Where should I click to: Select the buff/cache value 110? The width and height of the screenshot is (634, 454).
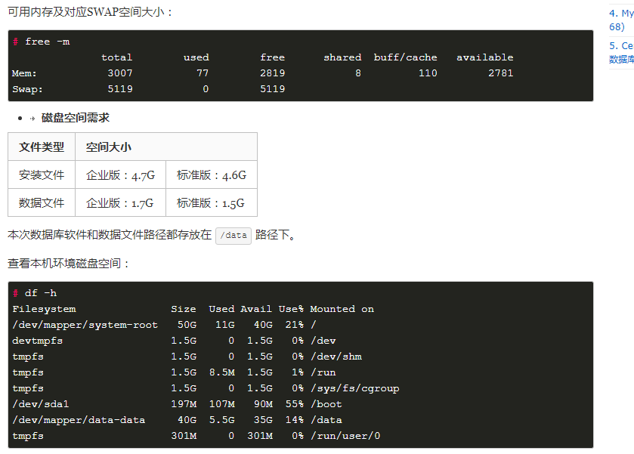click(x=428, y=73)
